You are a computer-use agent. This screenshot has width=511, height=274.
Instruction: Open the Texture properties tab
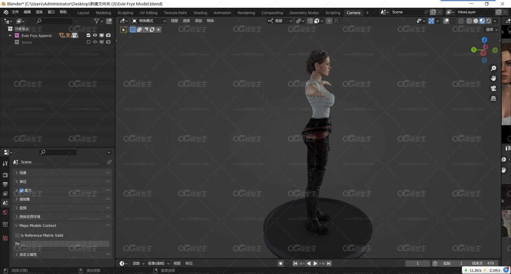(5, 238)
